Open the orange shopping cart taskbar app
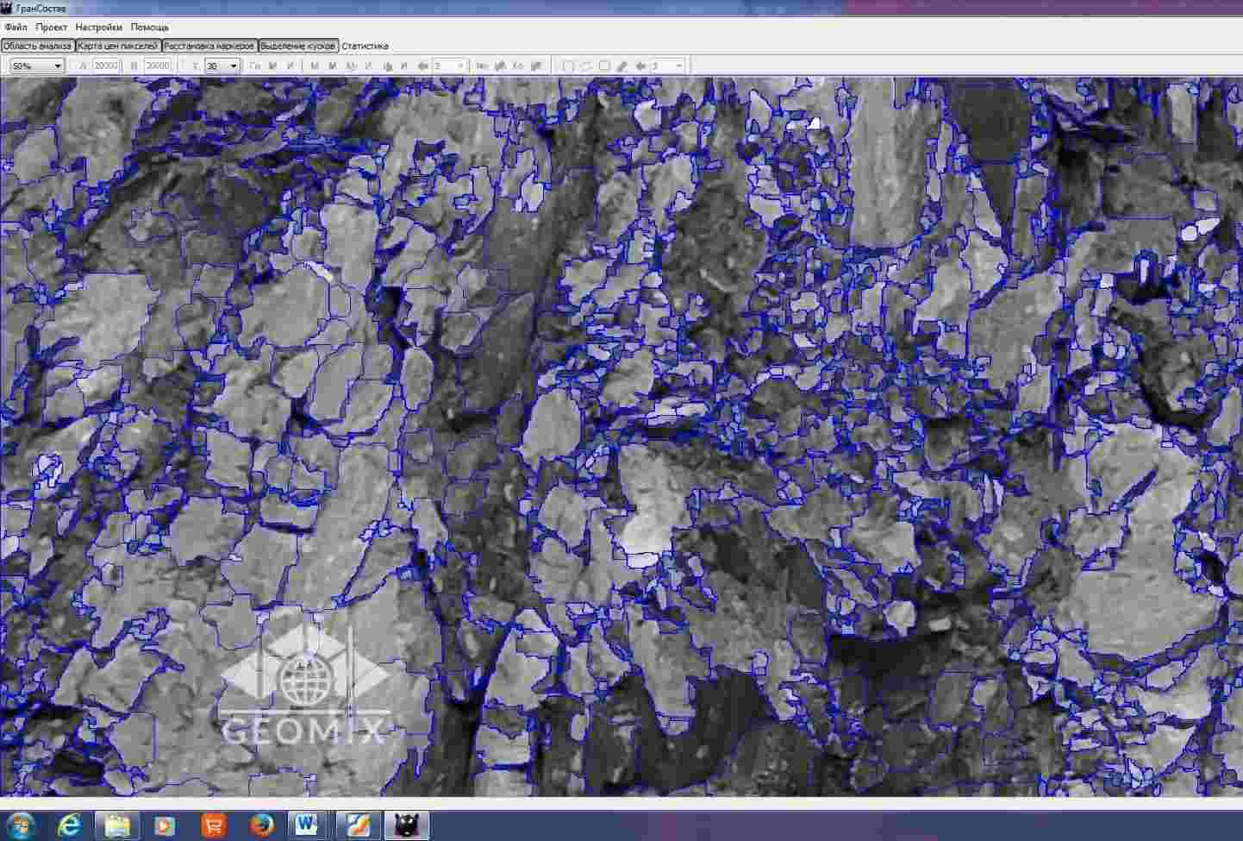1243x841 pixels. [213, 825]
